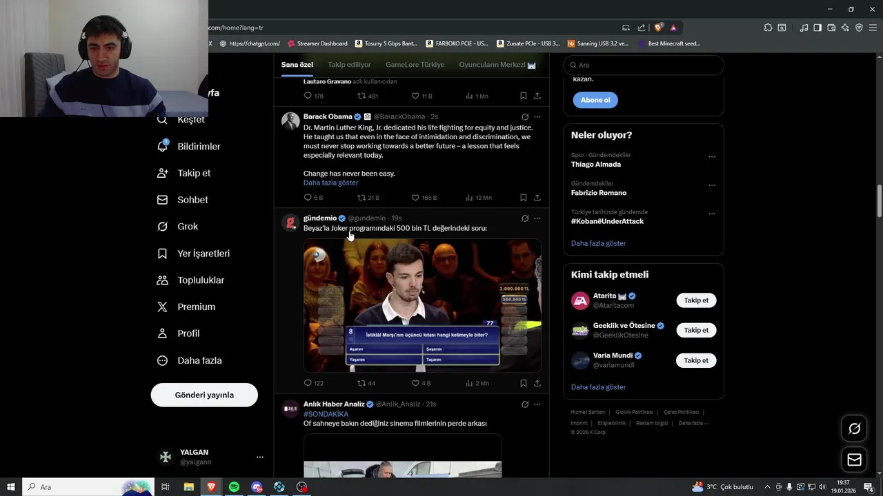
Task: Repost the Lautaro Gravano post
Action: point(368,96)
